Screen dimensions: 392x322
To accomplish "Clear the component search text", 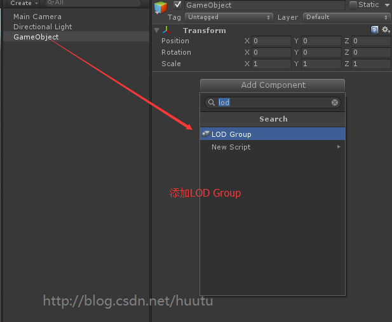I will tap(334, 102).
